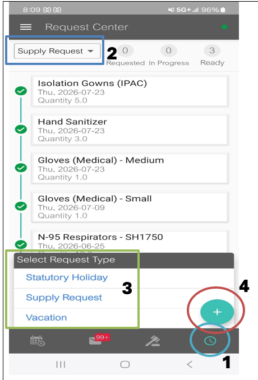Tap the Android home button
258x380 pixels.
pos(125,364)
